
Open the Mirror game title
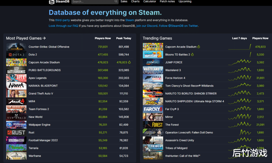[169, 117]
